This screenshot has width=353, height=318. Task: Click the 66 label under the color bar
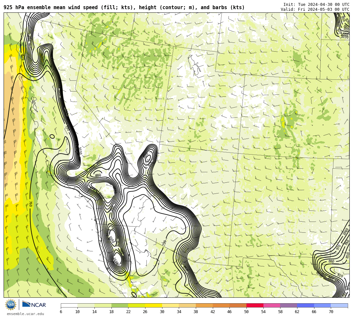coord(314,312)
